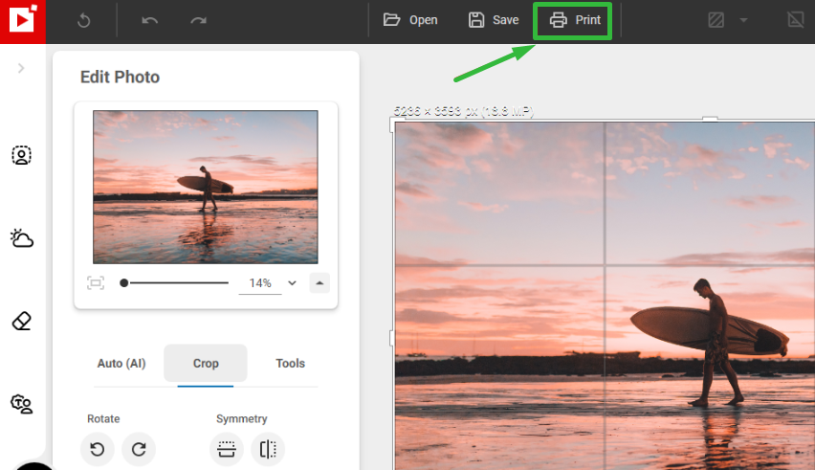The width and height of the screenshot is (815, 470).
Task: Click the red app logo icon
Action: click(22, 21)
